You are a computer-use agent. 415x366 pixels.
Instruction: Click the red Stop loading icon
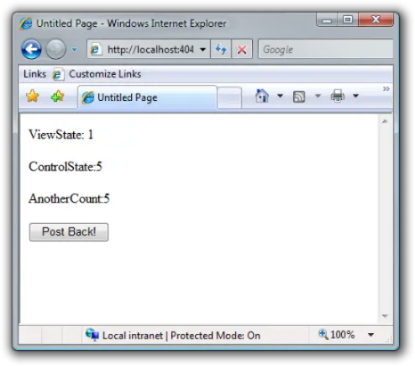[x=242, y=50]
